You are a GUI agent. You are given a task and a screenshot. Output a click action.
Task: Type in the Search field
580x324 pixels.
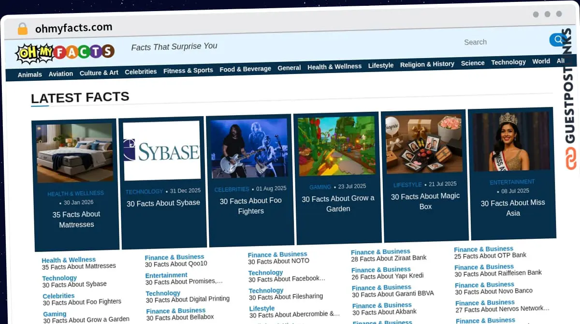503,42
